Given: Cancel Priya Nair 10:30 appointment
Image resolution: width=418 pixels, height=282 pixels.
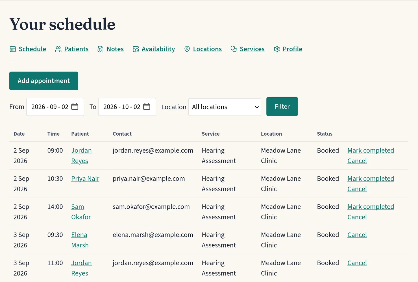Looking at the screenshot, I should click(357, 189).
